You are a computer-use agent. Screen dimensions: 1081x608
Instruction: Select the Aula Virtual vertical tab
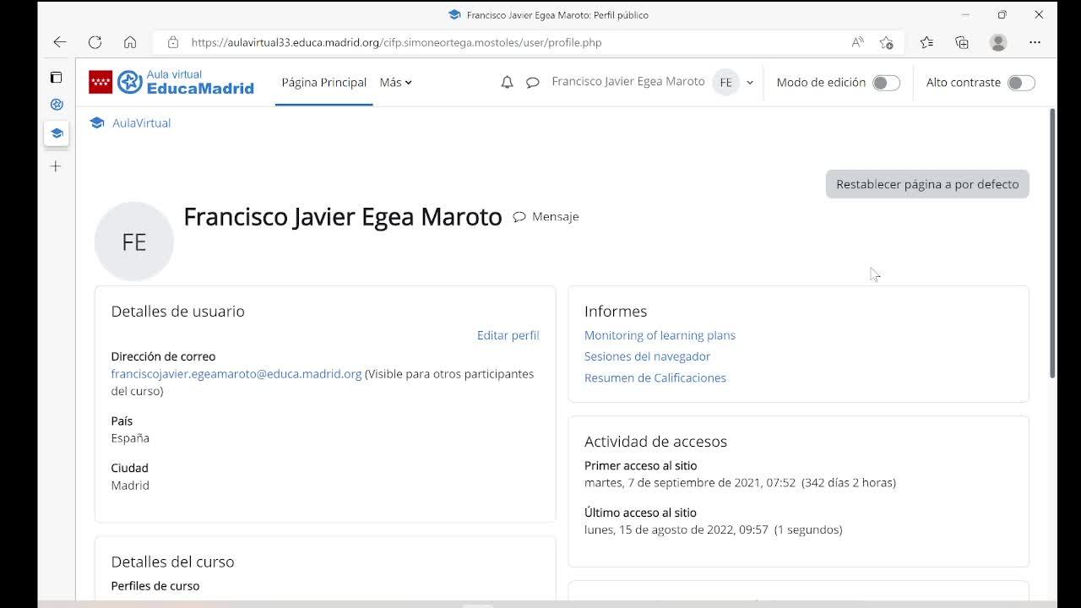tap(57, 133)
